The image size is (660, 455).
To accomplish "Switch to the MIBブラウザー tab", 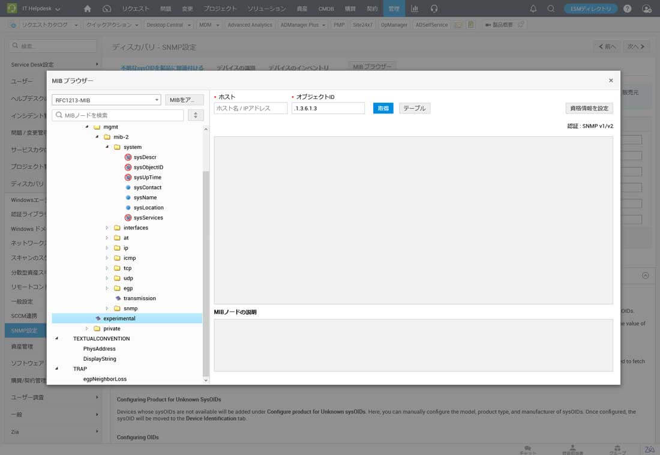I will point(372,66).
